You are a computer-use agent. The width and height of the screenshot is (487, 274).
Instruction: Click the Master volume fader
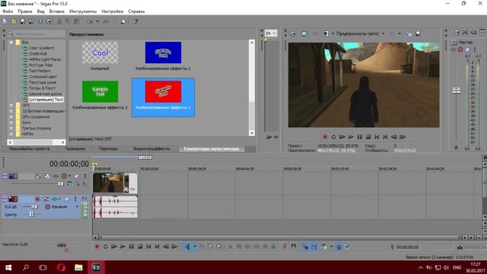tap(457, 91)
